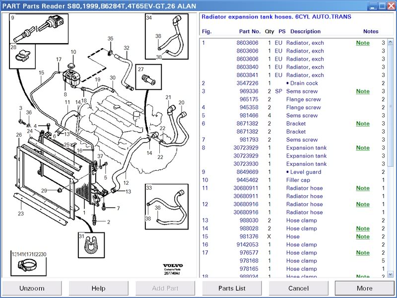Maximize the Parts Reader window
Image resolution: width=397 pixels, height=298 pixels.
click(382, 5)
